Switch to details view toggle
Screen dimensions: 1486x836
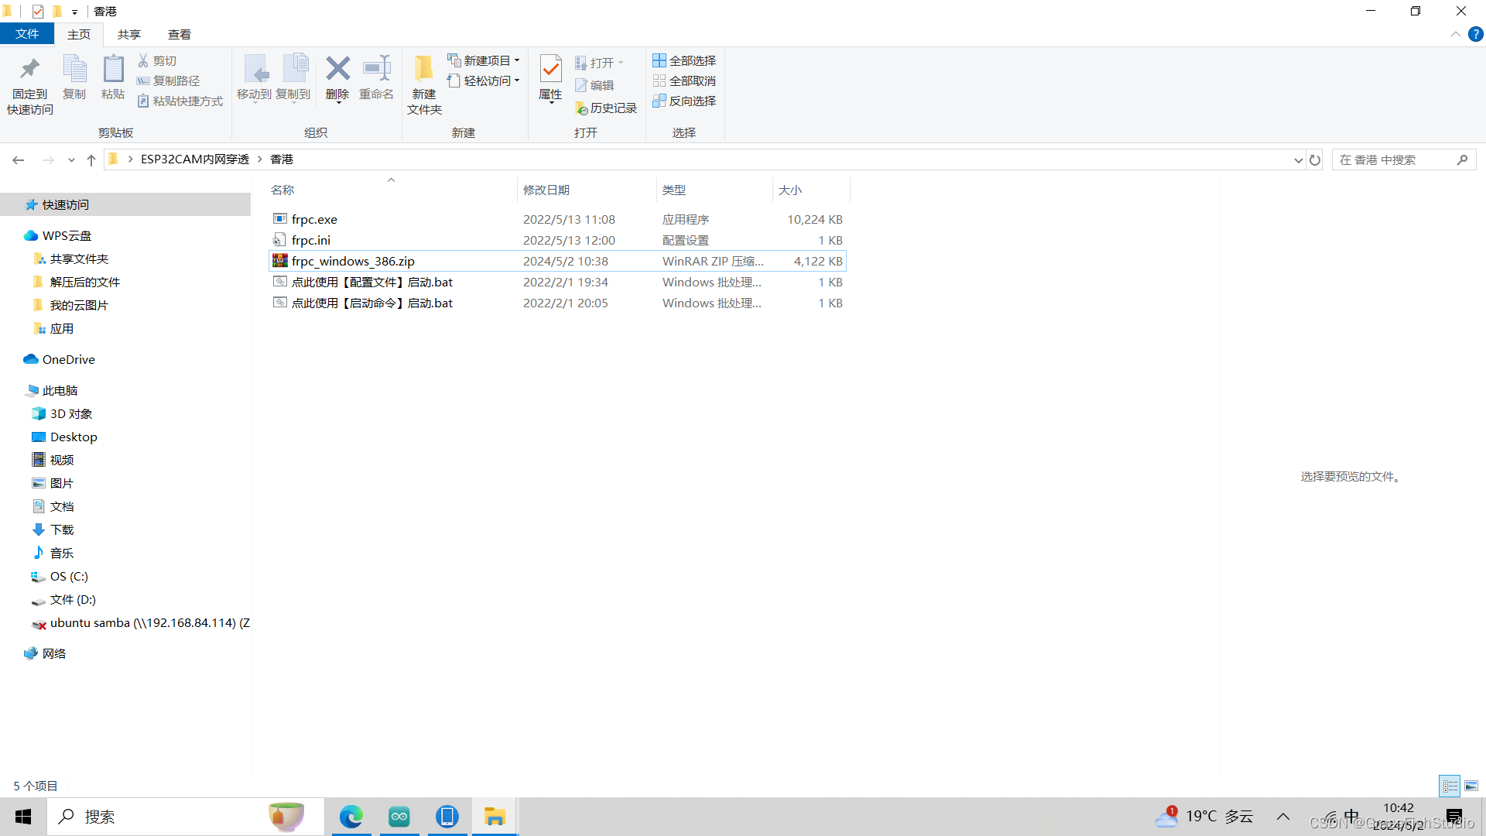point(1450,786)
